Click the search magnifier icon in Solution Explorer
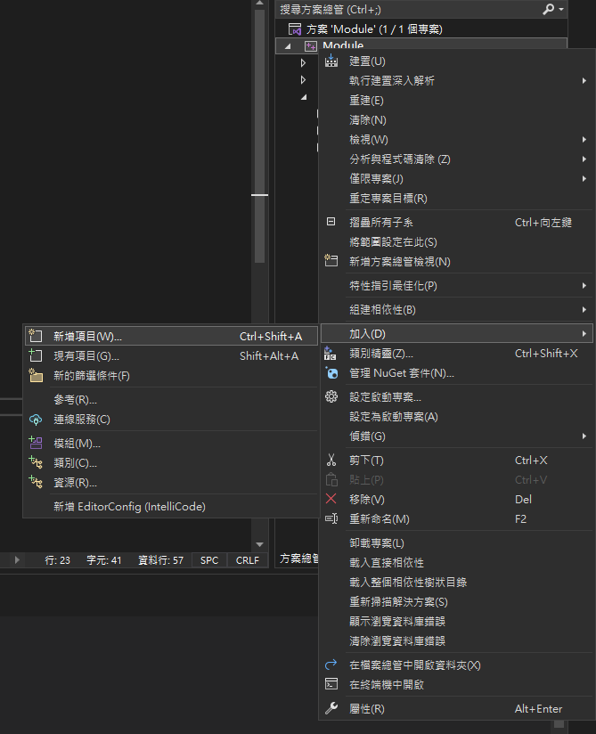This screenshot has height=734, width=596. (548, 9)
